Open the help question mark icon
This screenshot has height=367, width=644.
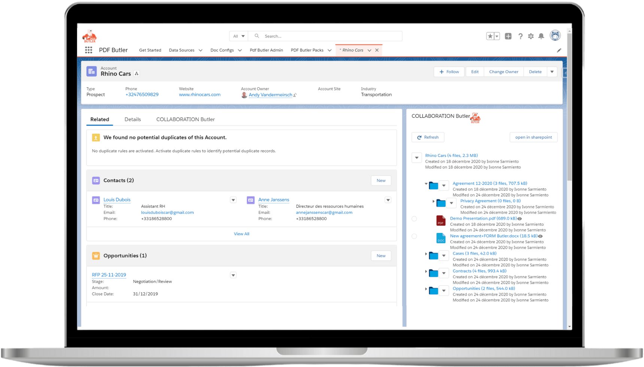tap(520, 36)
